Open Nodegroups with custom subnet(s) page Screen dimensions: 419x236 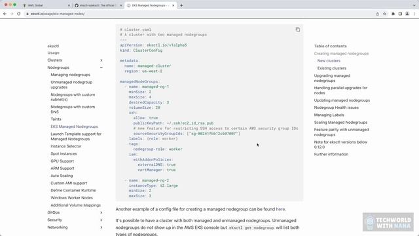coord(73,97)
